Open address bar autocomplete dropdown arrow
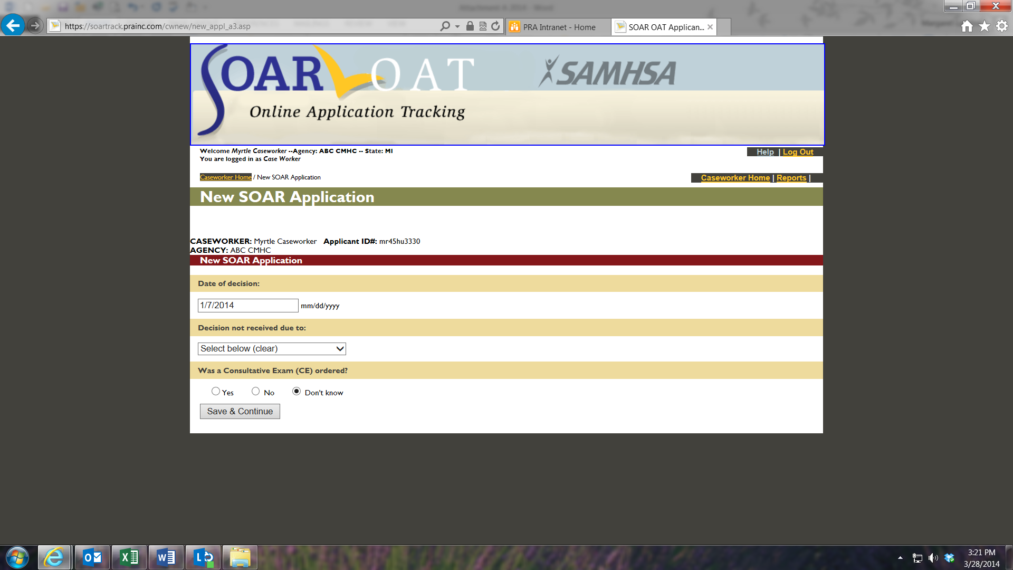Viewport: 1013px width, 570px height. click(457, 26)
